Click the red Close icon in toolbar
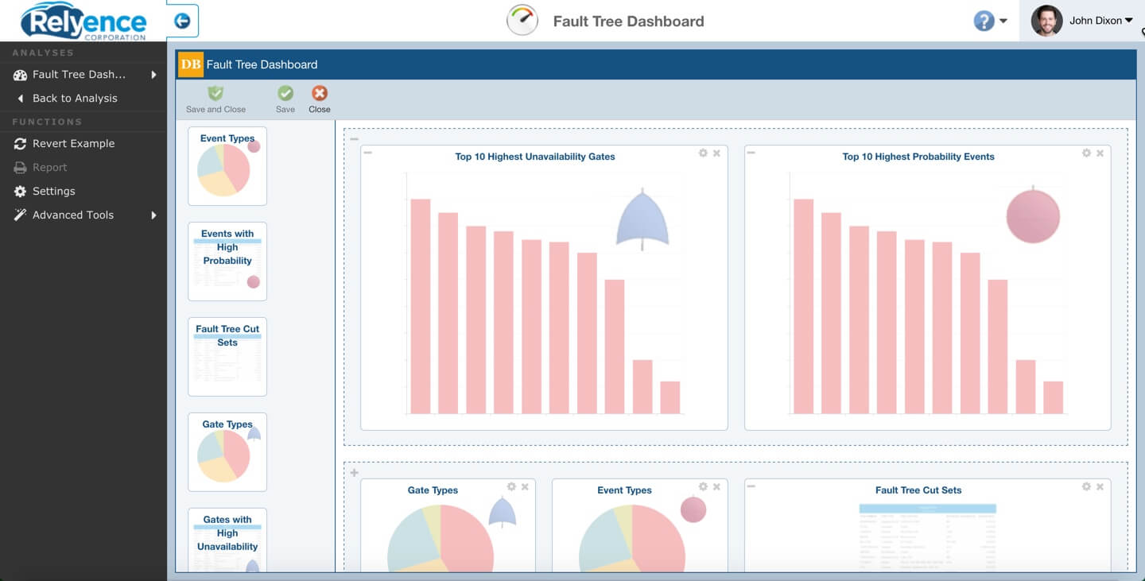1145x581 pixels. tap(319, 93)
